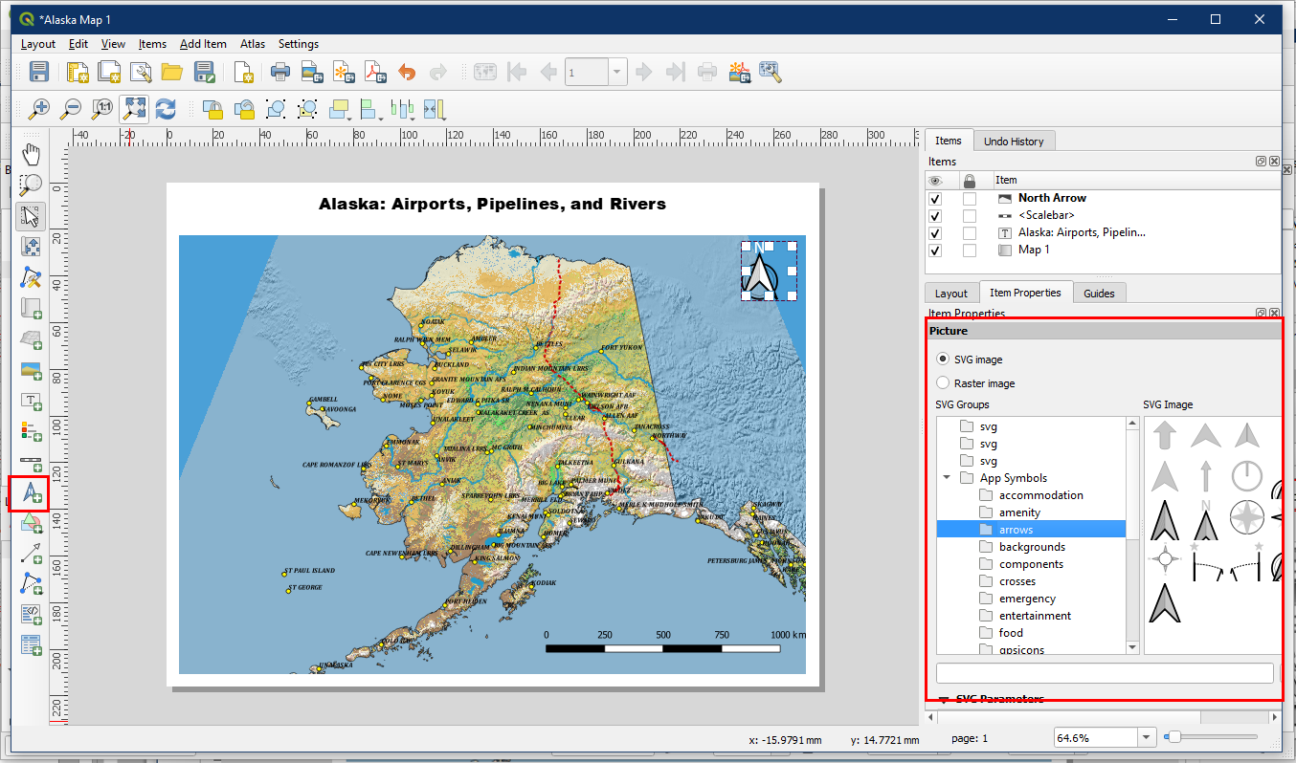Click the zoom slider in status bar

click(x=1211, y=737)
